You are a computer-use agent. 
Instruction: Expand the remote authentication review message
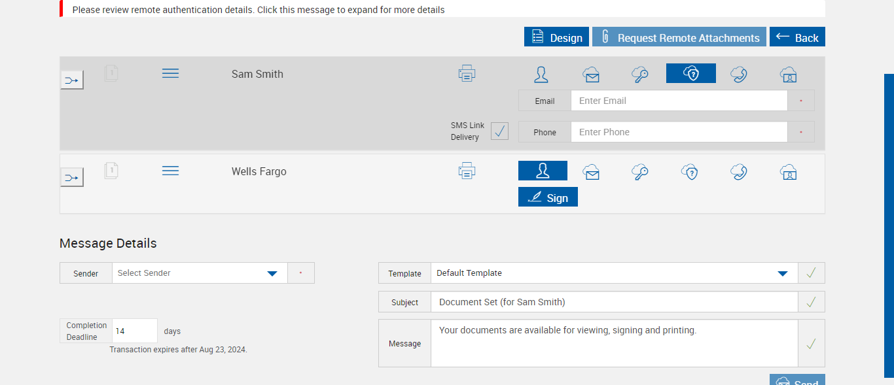[259, 10]
